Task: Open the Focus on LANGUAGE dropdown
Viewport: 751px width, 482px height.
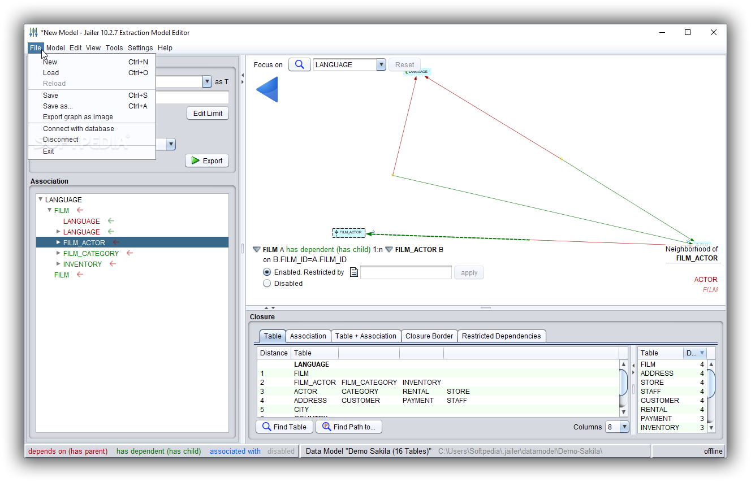Action: pos(381,64)
